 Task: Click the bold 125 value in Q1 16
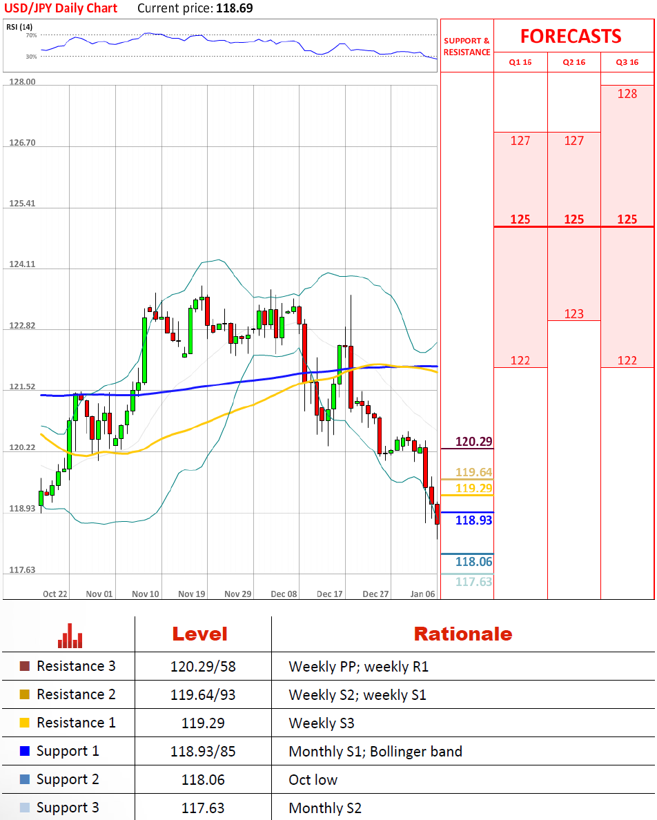click(x=520, y=219)
